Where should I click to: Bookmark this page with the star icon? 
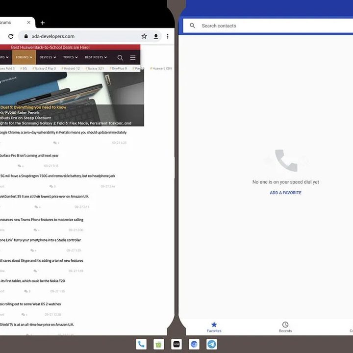144,36
